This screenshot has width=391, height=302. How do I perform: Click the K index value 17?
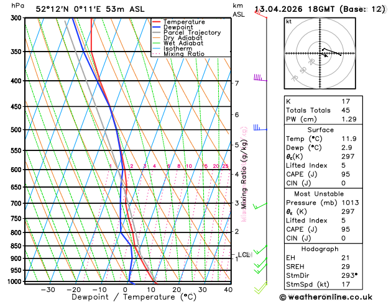tap(346, 101)
